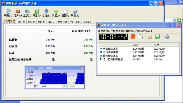The height and width of the screenshot is (103, 183).
Task: Switch to the 周报表 tab
Action: tap(31, 22)
